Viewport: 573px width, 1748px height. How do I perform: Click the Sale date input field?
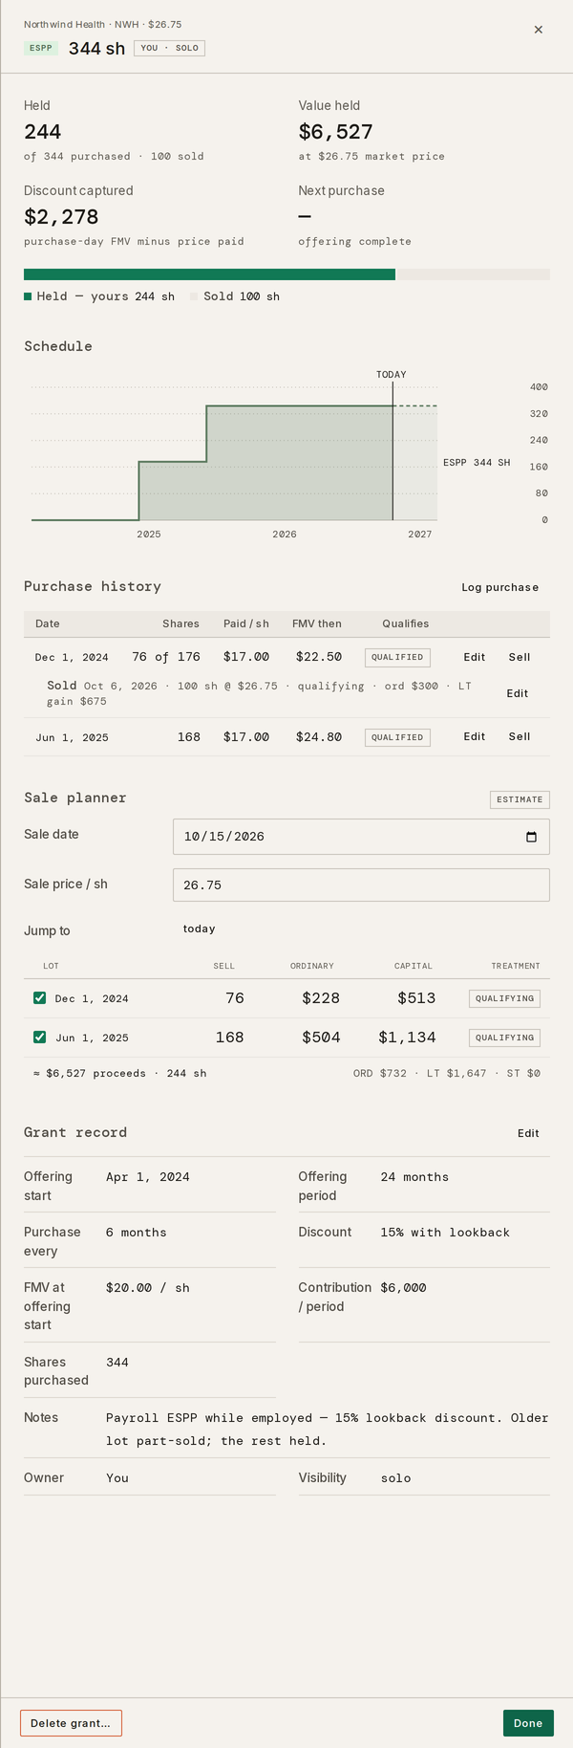pos(361,837)
